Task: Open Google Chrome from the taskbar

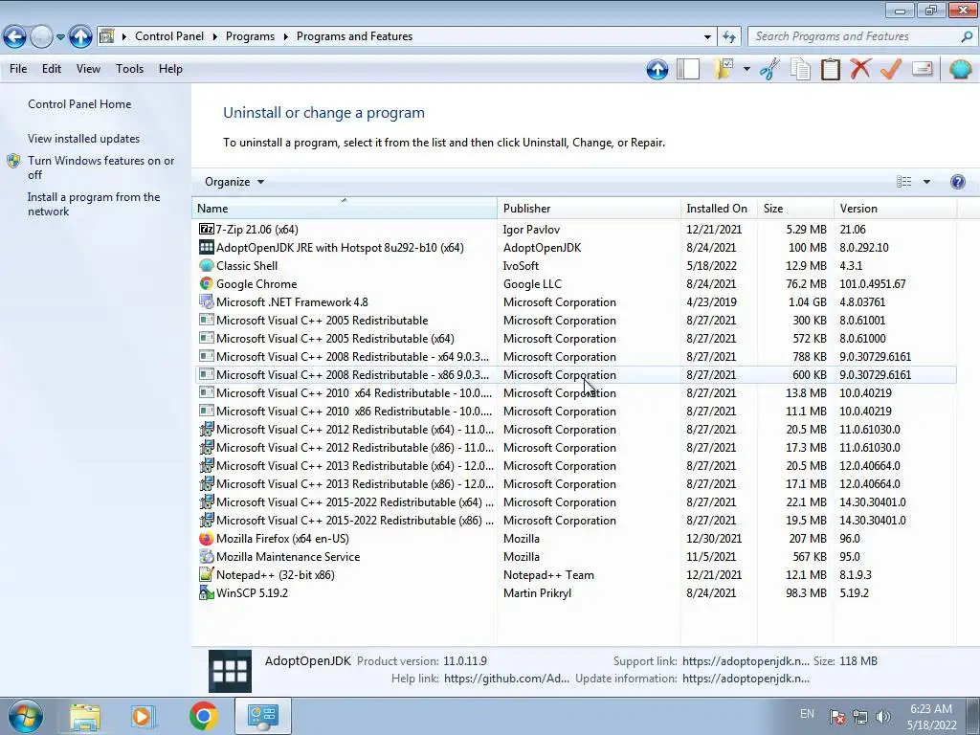Action: pos(203,716)
